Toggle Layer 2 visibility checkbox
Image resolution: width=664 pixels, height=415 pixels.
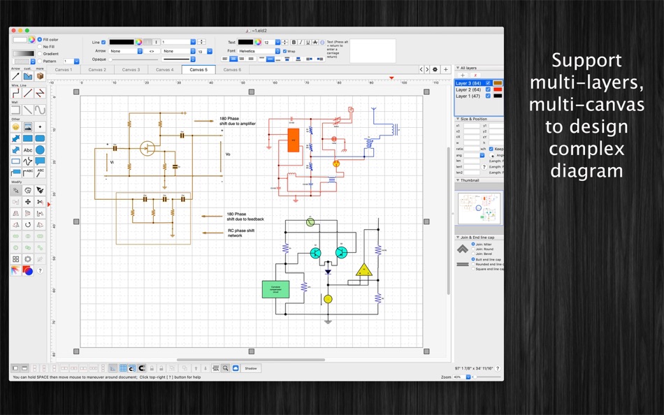[x=488, y=89]
